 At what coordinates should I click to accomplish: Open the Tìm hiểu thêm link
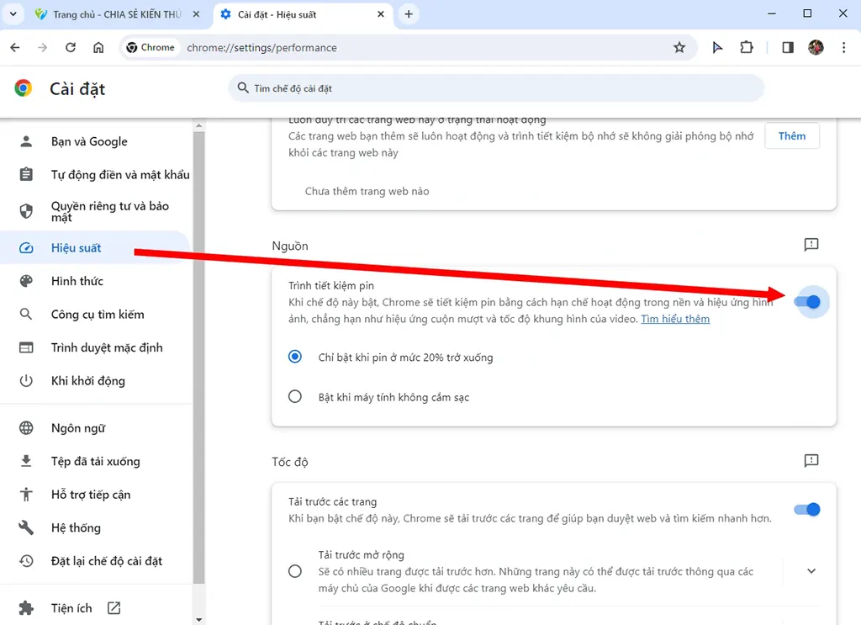point(675,320)
